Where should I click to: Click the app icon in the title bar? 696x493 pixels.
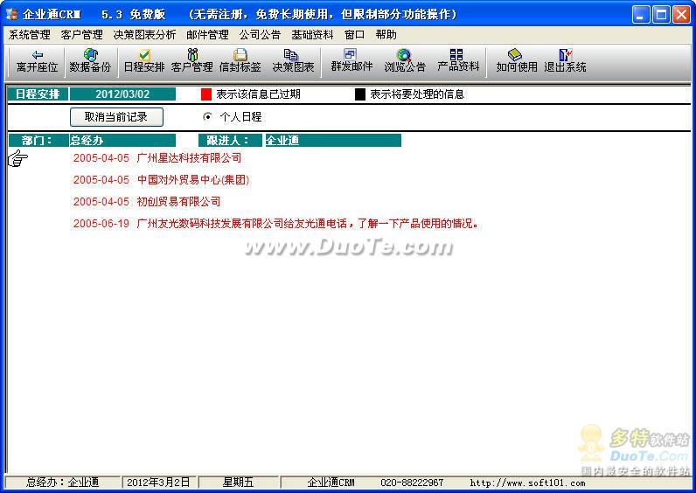click(11, 14)
